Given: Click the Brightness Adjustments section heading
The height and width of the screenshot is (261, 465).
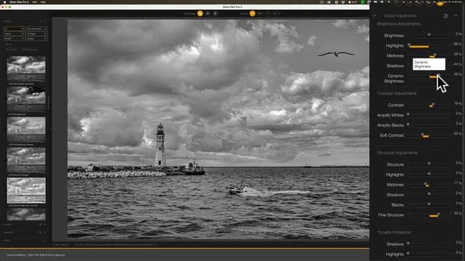Looking at the screenshot, I should pos(399,24).
